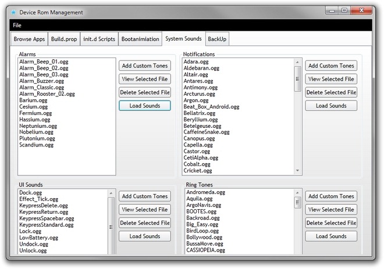Select Adara.ogg notification
Image resolution: width=384 pixels, height=269 pixels.
pos(196,62)
